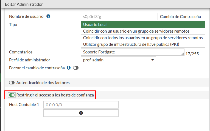
Task: Open the prof_admin profile dropdown
Action: [118, 60]
